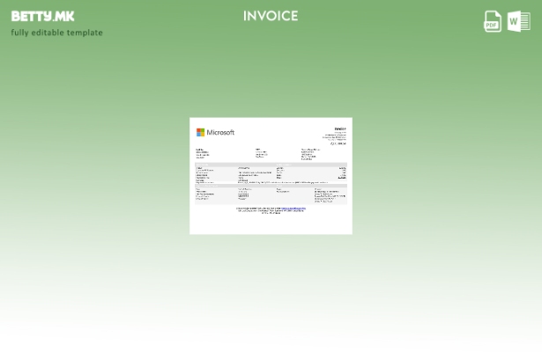This screenshot has width=542, height=352.
Task: Click the PDF file download icon
Action: [493, 21]
